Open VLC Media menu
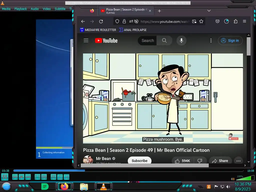This screenshot has height=192, width=256. coord(6,9)
